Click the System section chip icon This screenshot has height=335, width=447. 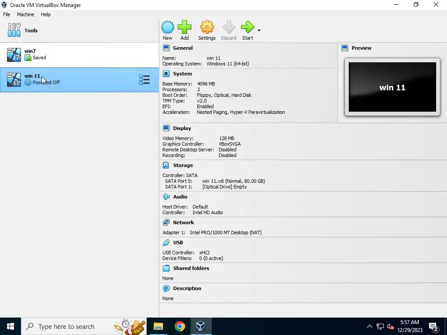[166, 73]
